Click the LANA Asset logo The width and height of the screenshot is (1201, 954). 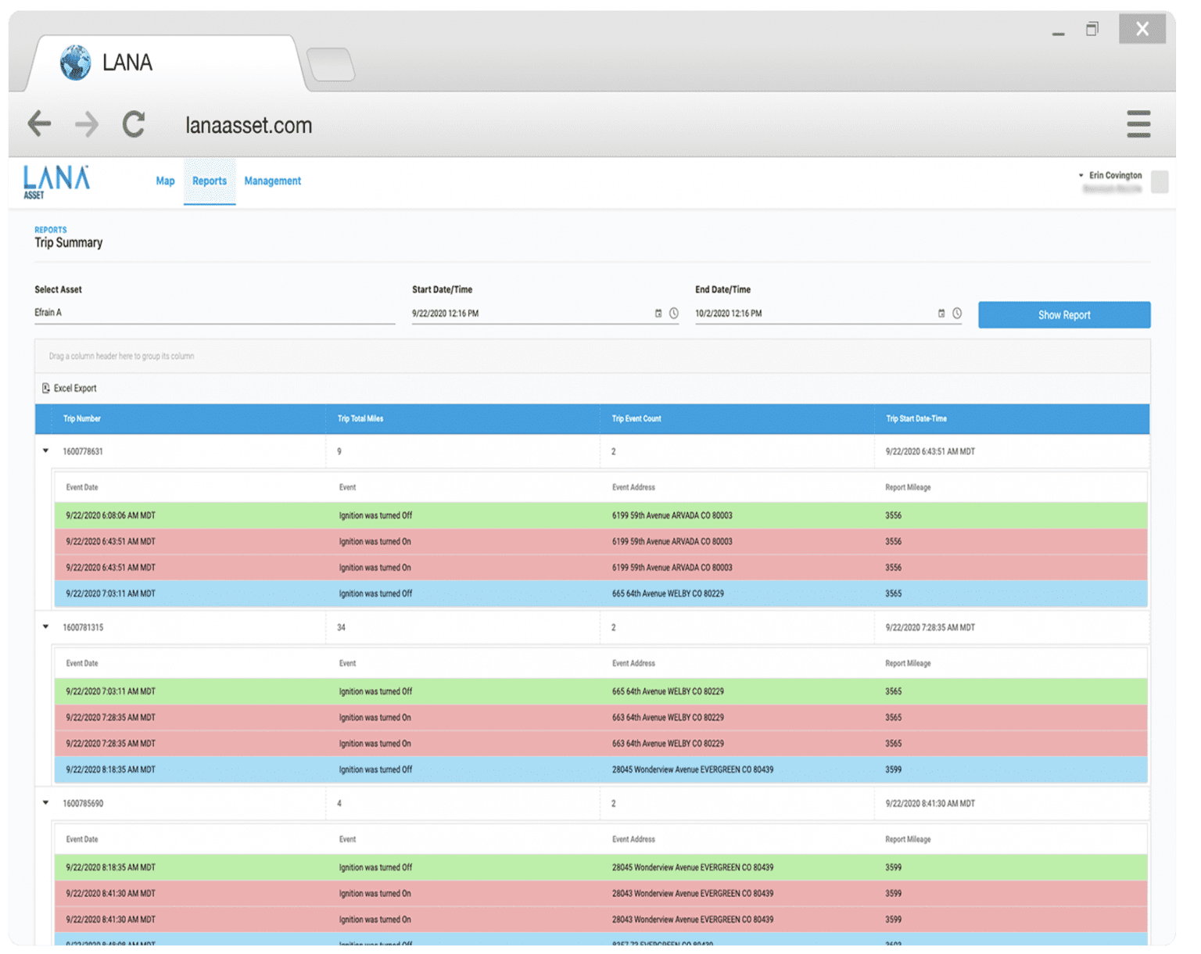pos(56,181)
